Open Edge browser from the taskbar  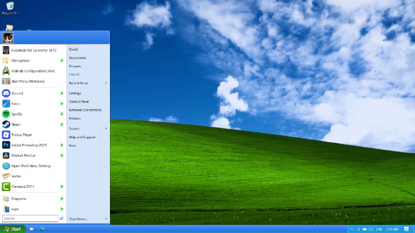tap(42, 229)
